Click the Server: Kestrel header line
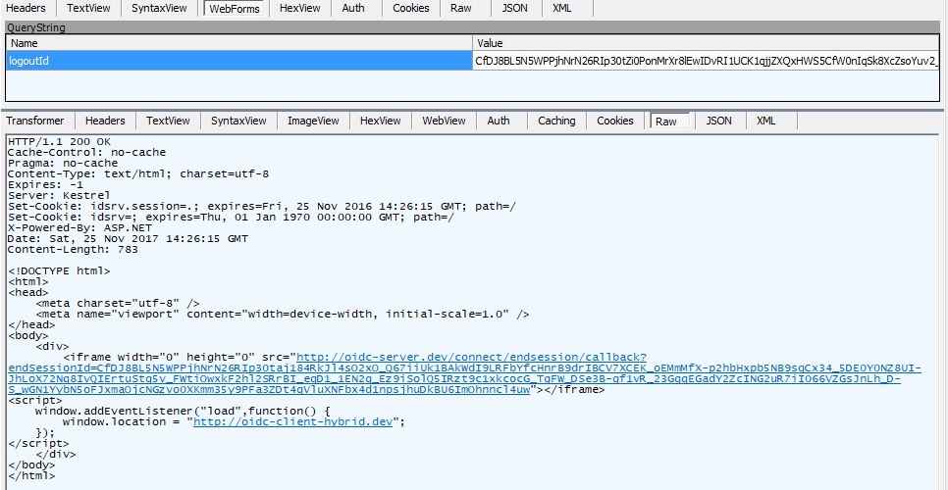 click(x=59, y=195)
